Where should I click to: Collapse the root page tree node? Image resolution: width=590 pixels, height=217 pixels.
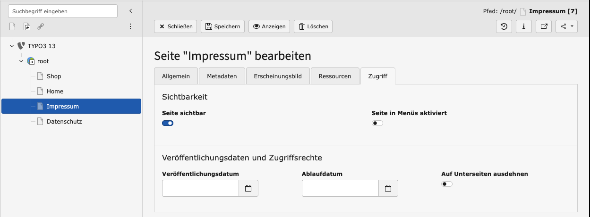(x=21, y=61)
